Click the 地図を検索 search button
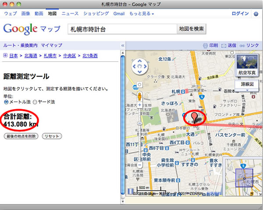The image size is (263, 210). pos(191,29)
